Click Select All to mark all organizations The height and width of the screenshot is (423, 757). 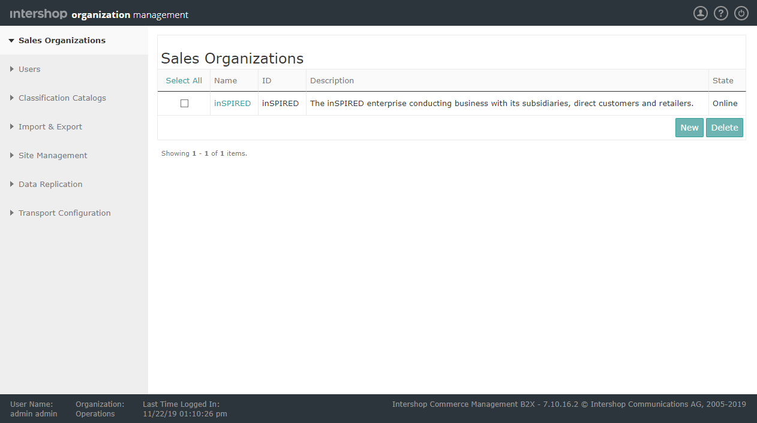coord(184,80)
